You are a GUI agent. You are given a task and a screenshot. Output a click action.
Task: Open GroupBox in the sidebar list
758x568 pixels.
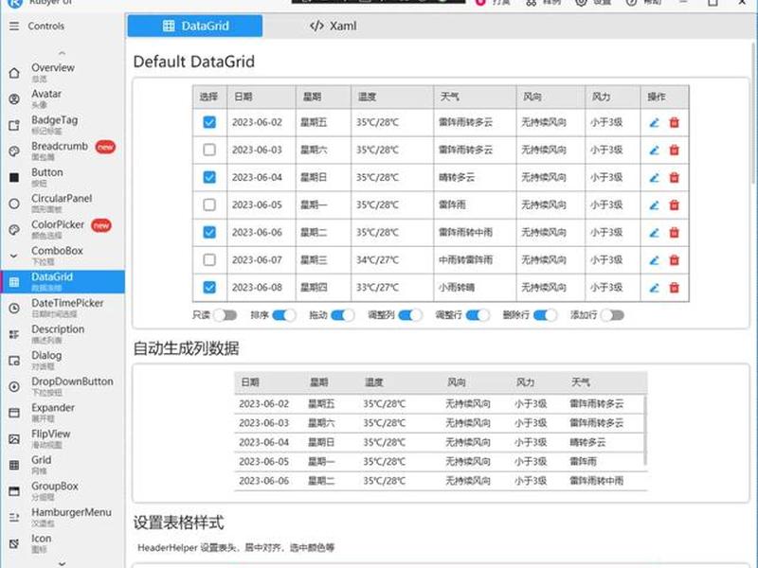pyautogui.click(x=63, y=490)
